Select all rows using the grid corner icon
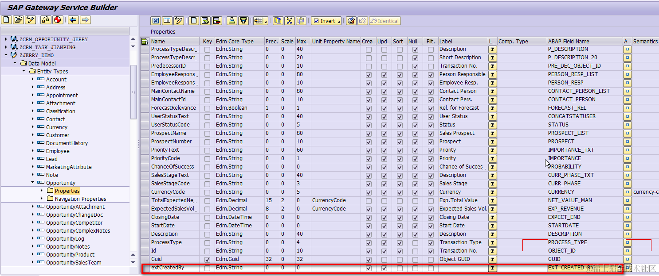659x276 pixels. [145, 42]
